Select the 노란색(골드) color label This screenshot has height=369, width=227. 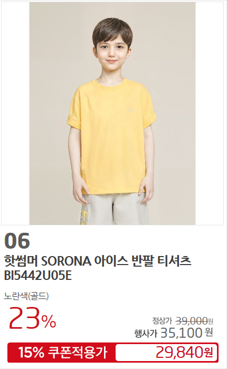26,296
